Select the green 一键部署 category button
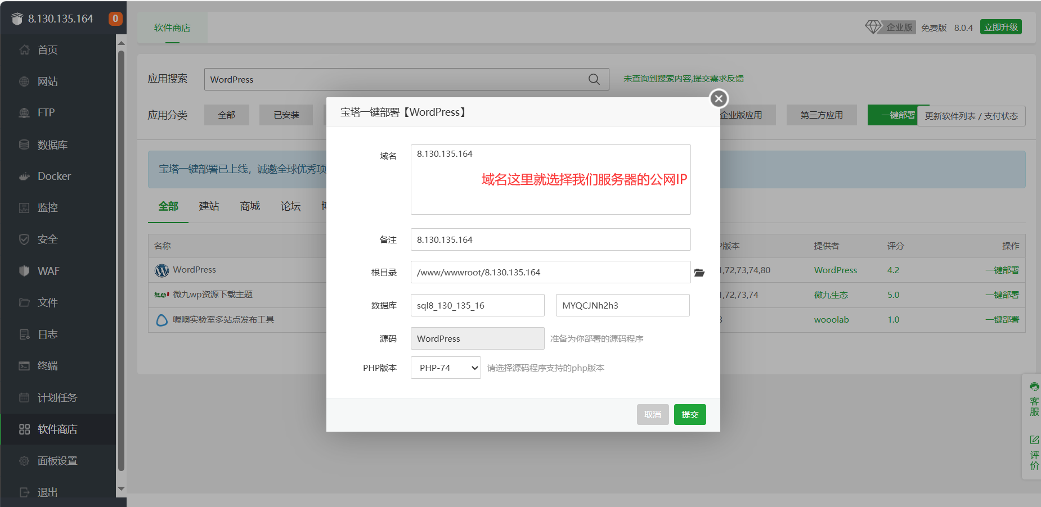 pyautogui.click(x=892, y=115)
